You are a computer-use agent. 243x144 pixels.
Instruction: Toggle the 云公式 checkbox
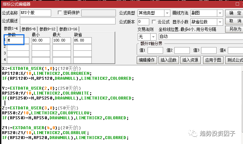pyautogui.click(x=154, y=22)
